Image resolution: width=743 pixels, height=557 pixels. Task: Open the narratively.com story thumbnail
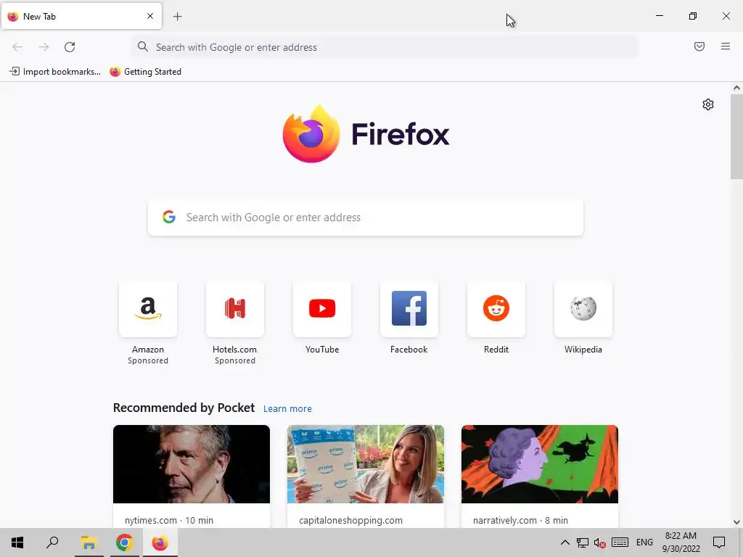coord(540,464)
